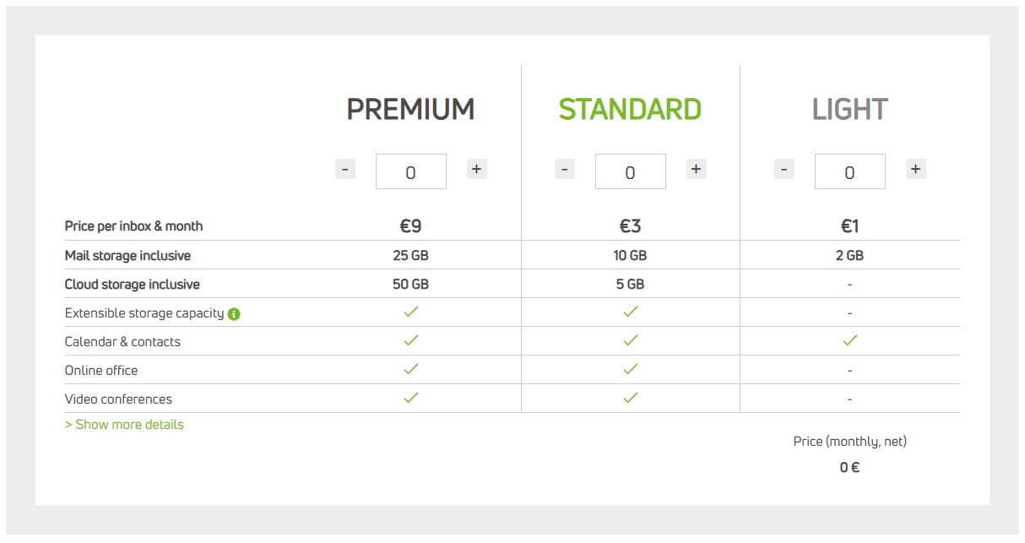Image resolution: width=1025 pixels, height=543 pixels.
Task: Click the Standard Online office checkmark
Action: click(630, 369)
